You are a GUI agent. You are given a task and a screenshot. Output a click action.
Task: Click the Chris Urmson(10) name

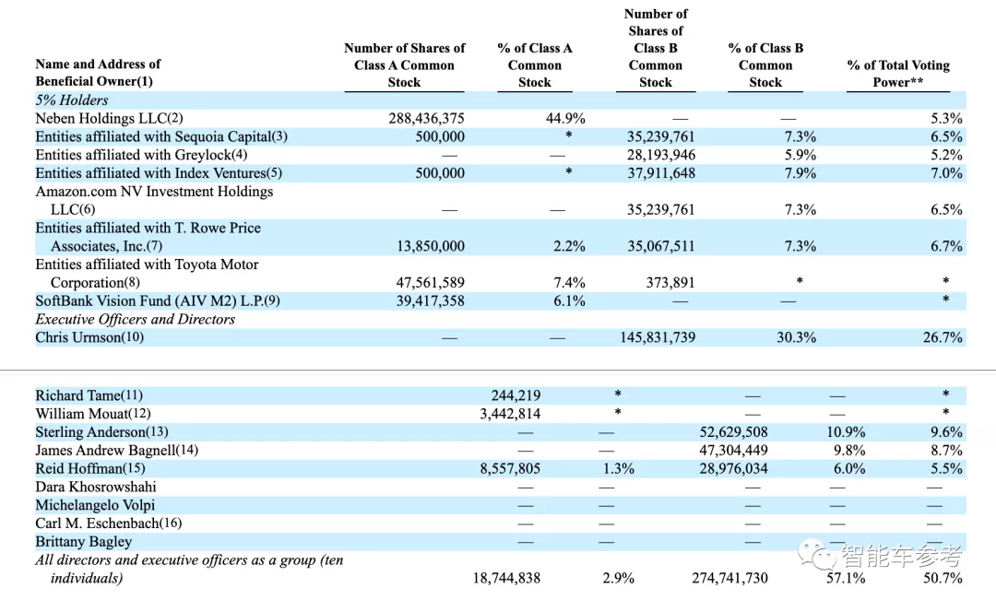pyautogui.click(x=89, y=337)
